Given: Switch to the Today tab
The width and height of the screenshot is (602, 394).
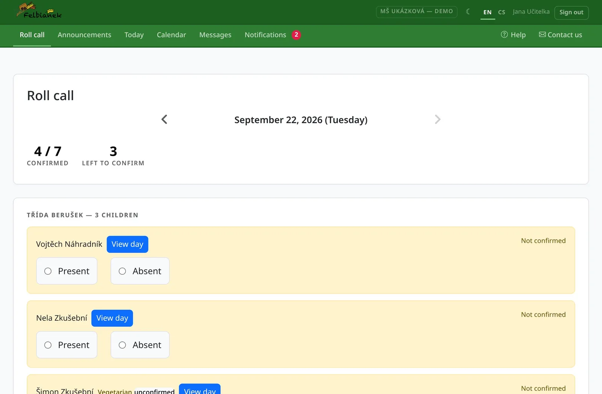Looking at the screenshot, I should pyautogui.click(x=134, y=35).
